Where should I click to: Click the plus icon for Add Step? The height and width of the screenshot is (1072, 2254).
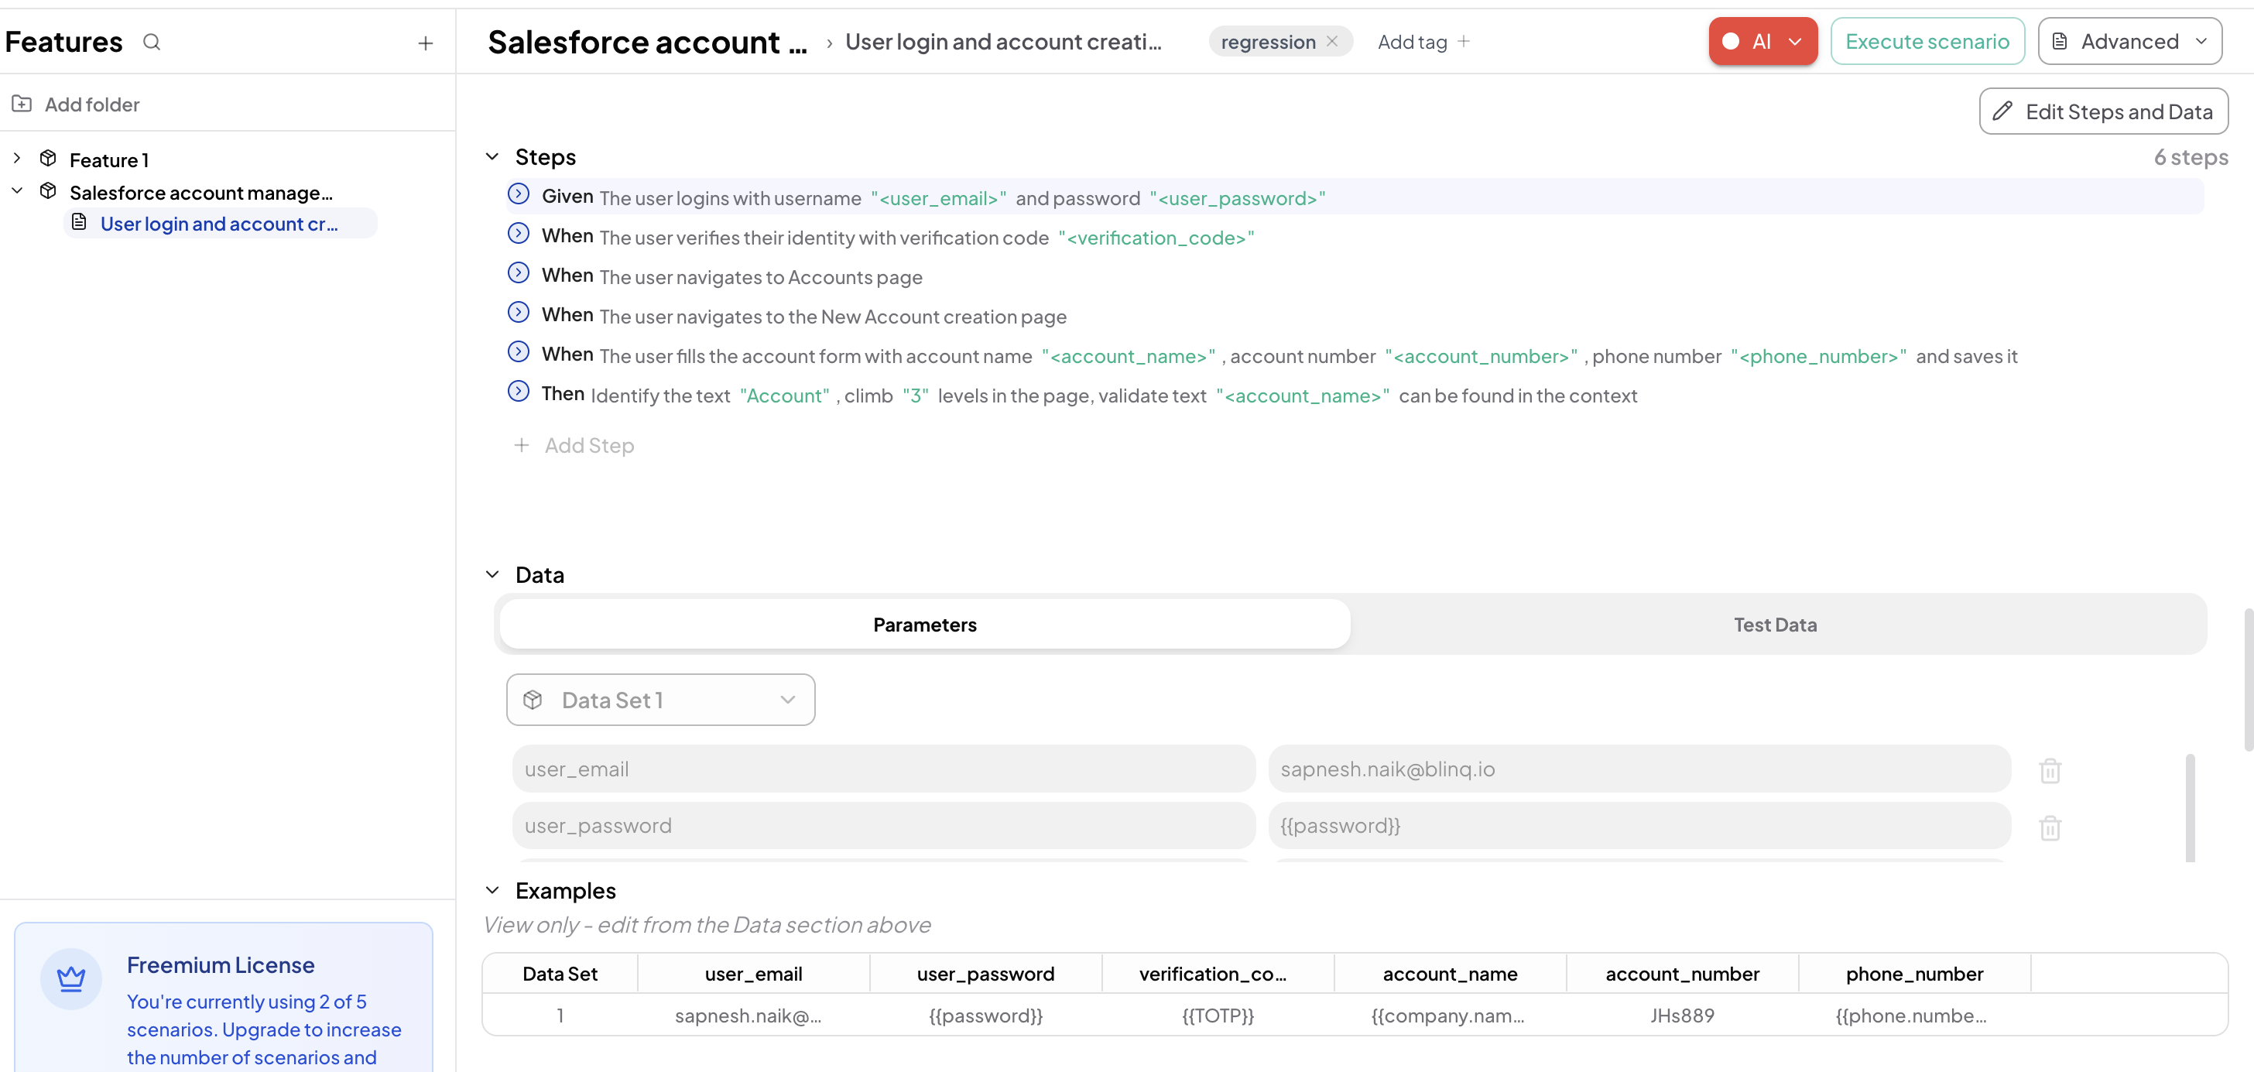522,445
